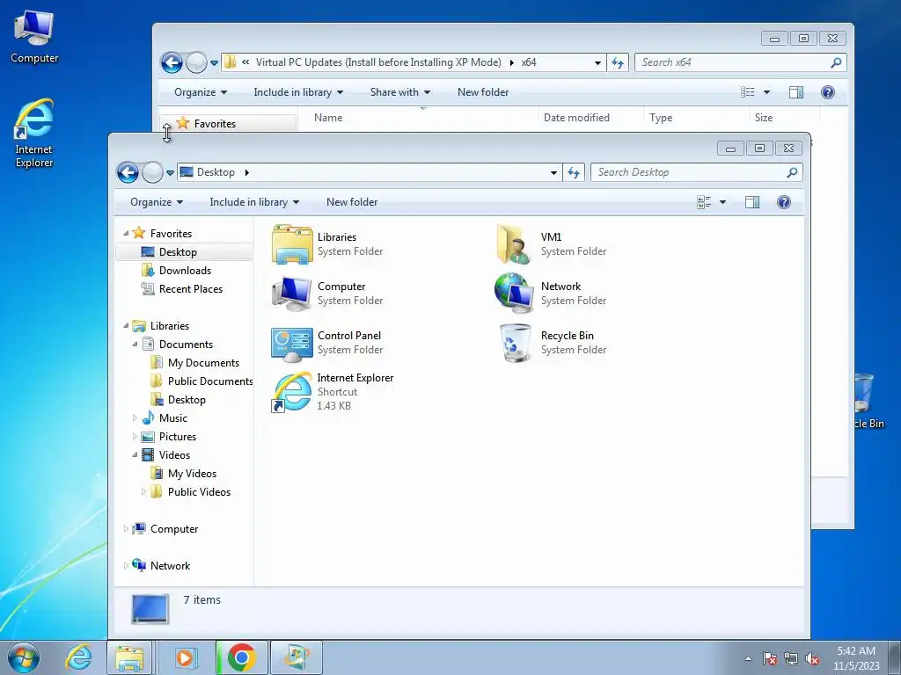901x675 pixels.
Task: Open Include in library menu in x64 window
Action: coord(299,92)
